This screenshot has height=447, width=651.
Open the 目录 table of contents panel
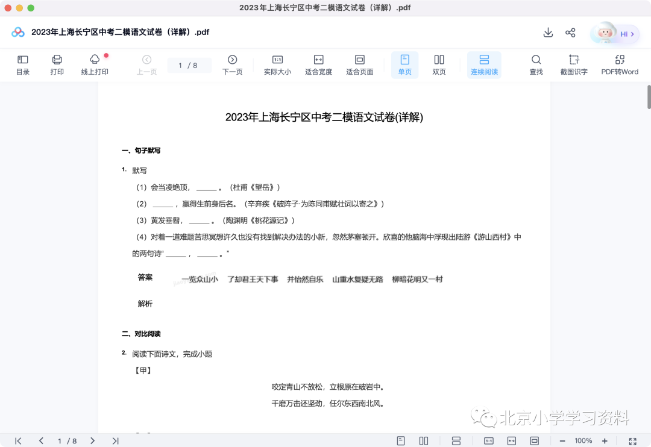(x=23, y=65)
